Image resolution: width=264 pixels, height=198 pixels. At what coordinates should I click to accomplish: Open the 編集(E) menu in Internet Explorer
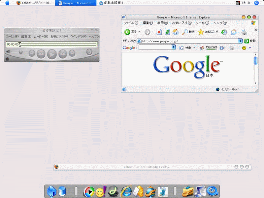pyautogui.click(x=148, y=23)
